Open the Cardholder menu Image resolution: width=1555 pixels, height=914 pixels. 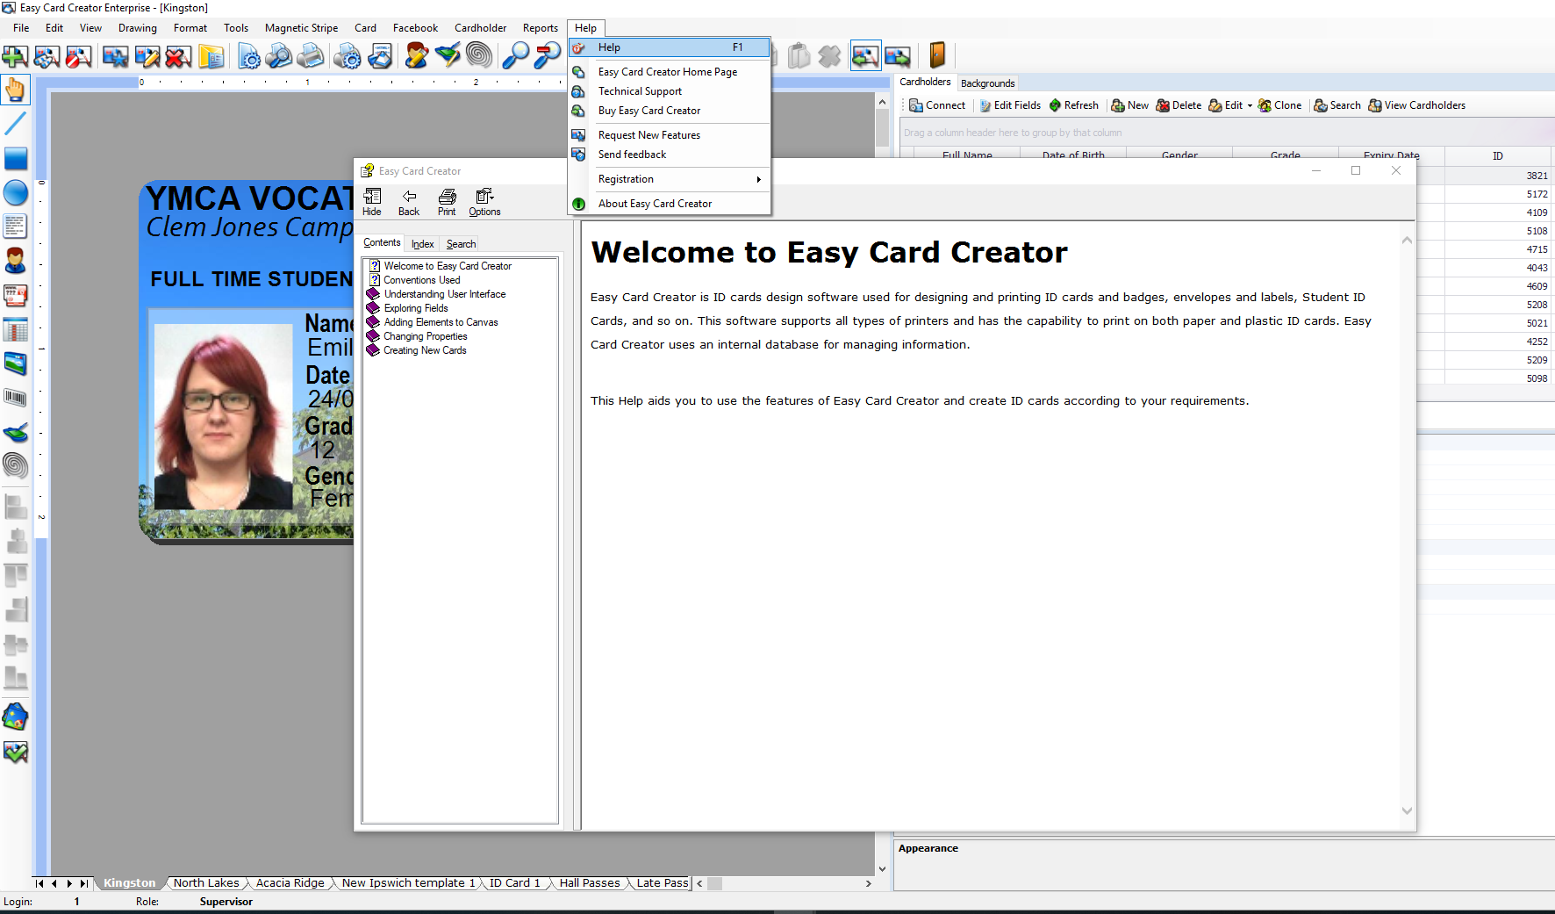[480, 28]
